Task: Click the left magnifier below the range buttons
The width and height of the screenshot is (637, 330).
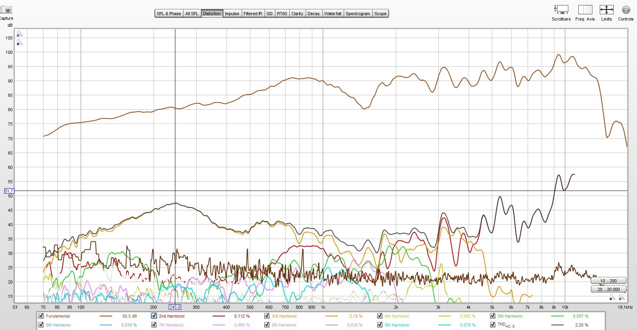Action: pyautogui.click(x=612, y=297)
